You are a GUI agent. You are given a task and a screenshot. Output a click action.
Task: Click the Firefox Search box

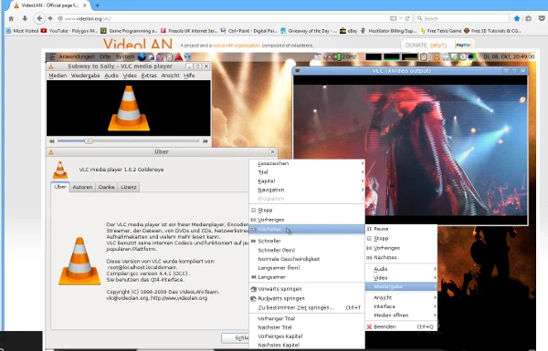(462, 18)
